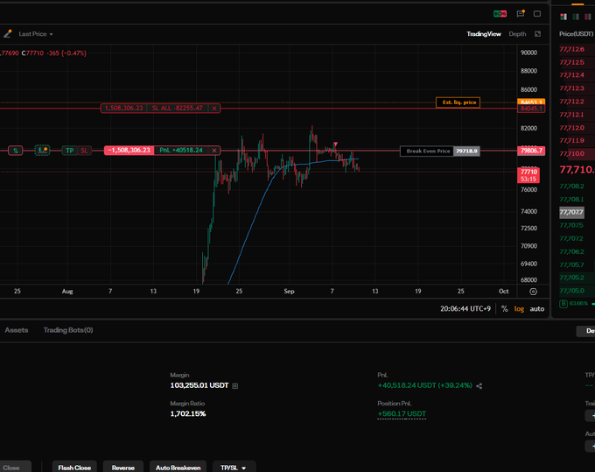The height and width of the screenshot is (472, 595).
Task: Click the position size -1,508,306.23 label
Action: pos(129,151)
